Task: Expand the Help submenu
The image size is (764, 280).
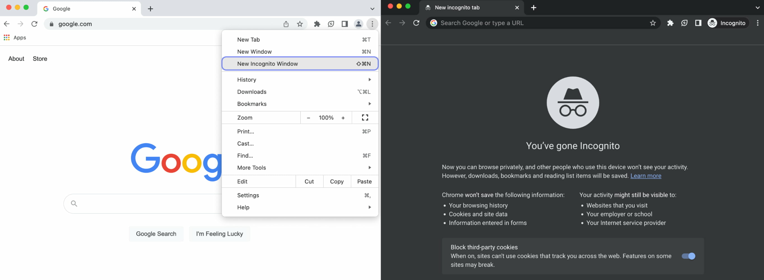Action: tap(300, 207)
